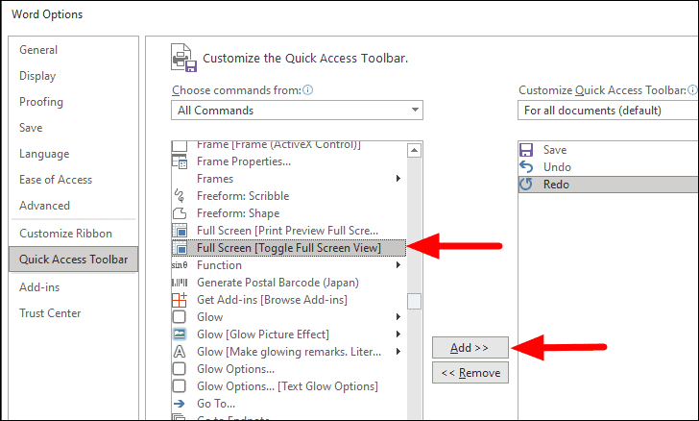This screenshot has width=699, height=421.
Task: Open the All Commands dropdown
Action: click(x=297, y=111)
